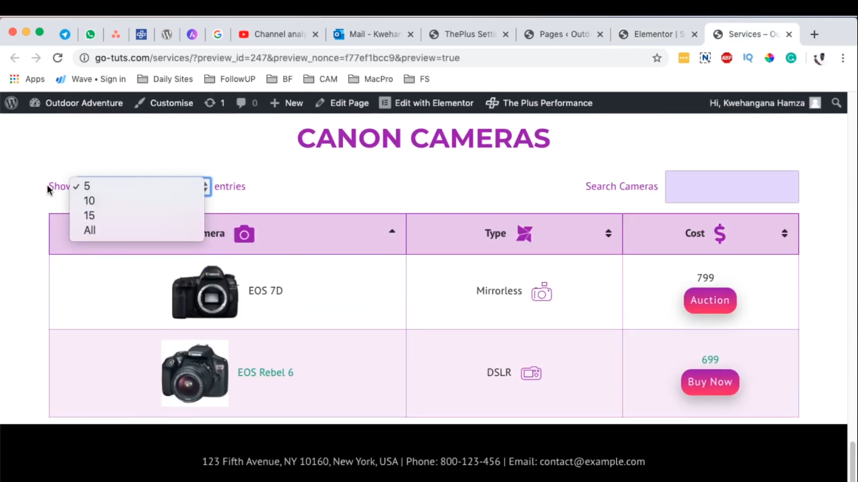
Task: Open the AdBlock Plus extension
Action: click(x=727, y=58)
